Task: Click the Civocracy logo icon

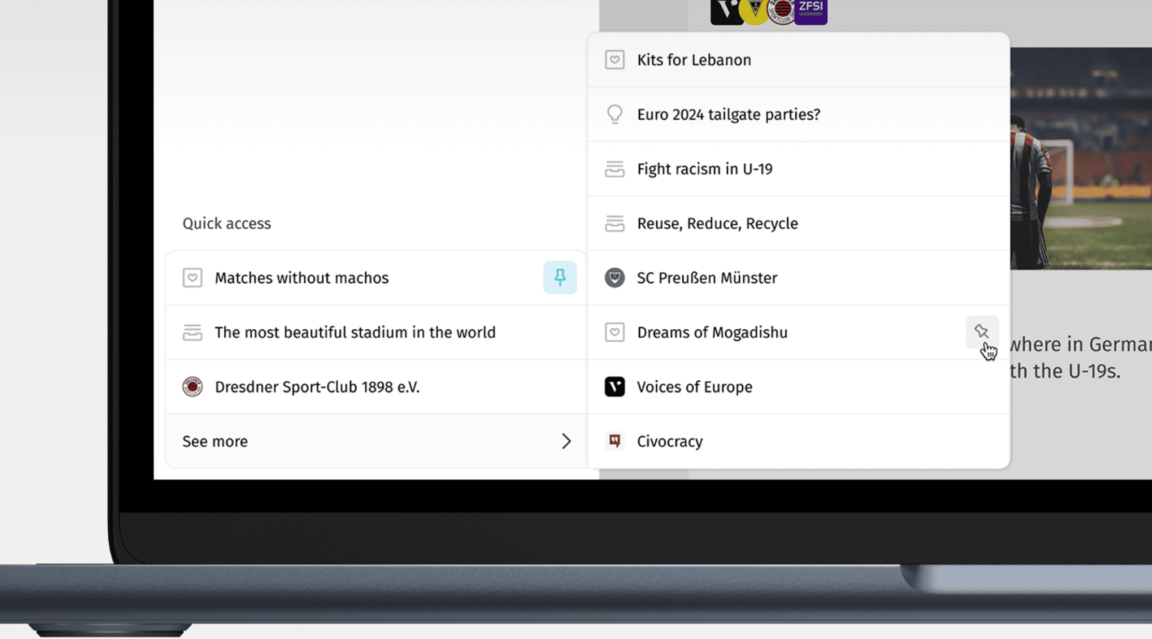Action: [x=614, y=441]
